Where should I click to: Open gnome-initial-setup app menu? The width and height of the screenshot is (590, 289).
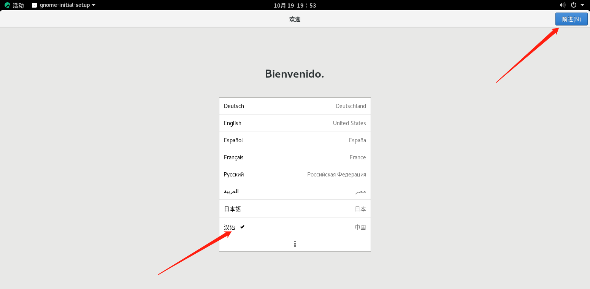tap(63, 5)
